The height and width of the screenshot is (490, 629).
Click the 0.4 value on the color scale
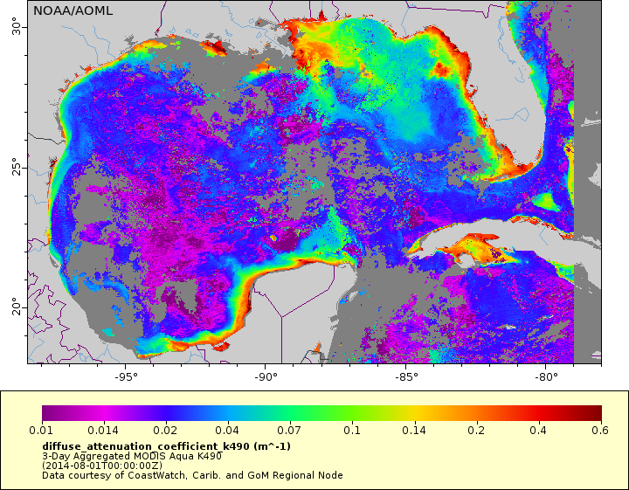[538, 431]
